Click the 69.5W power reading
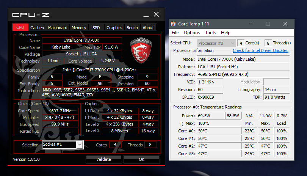 [211, 116]
